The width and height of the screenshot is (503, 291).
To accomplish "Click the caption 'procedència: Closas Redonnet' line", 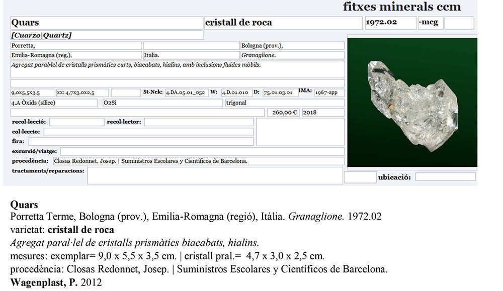I will point(199,269).
